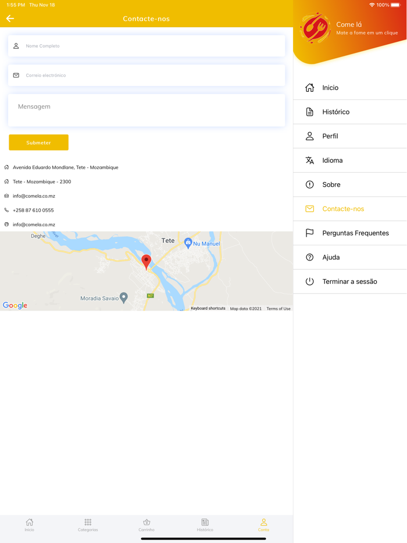Click the Google logo on the map

point(15,305)
